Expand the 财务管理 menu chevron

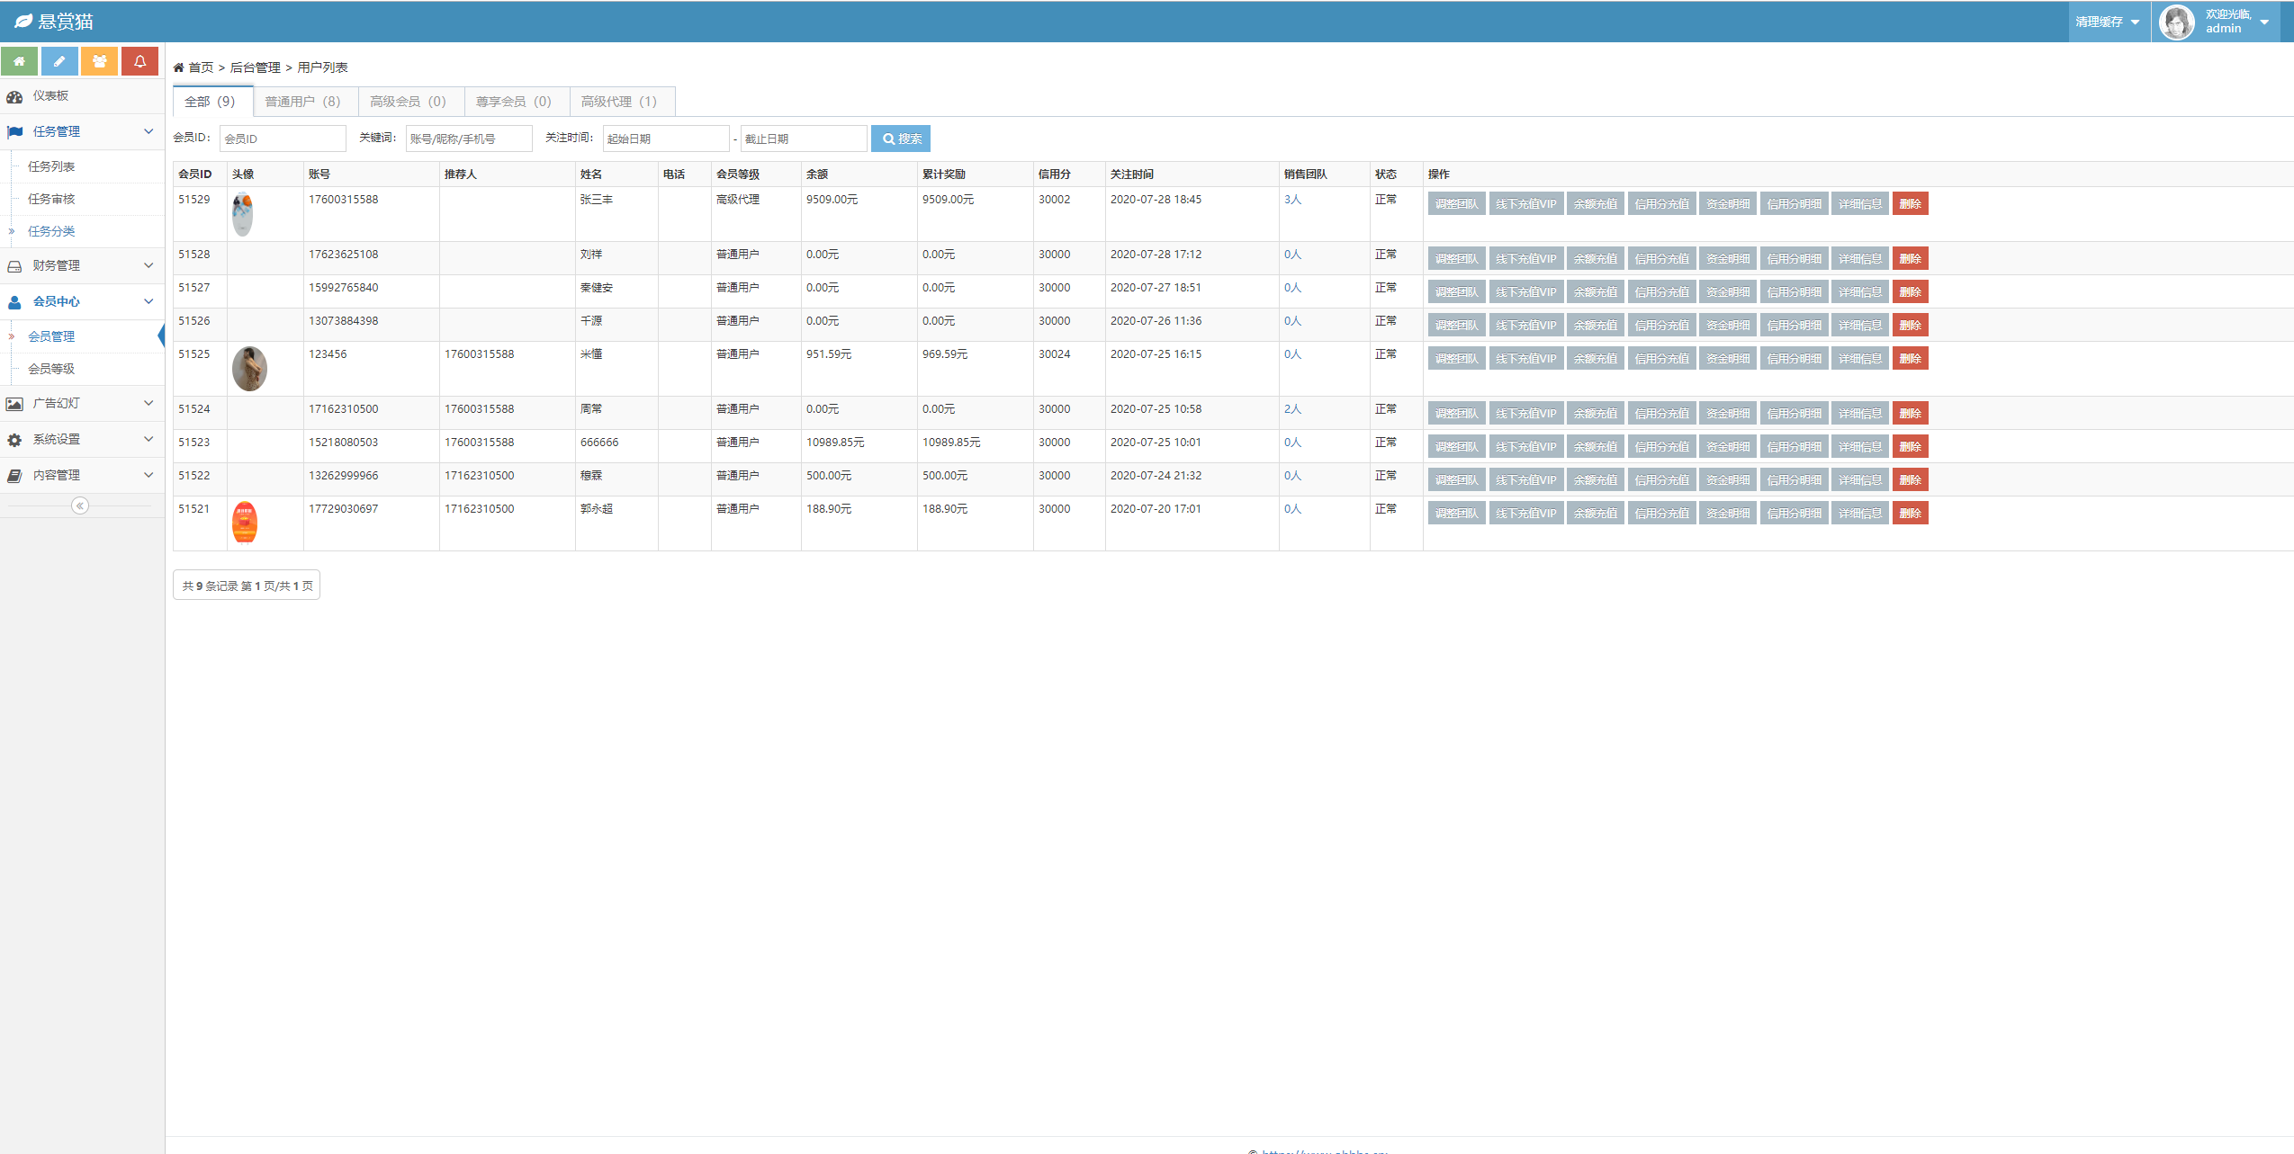(x=148, y=265)
